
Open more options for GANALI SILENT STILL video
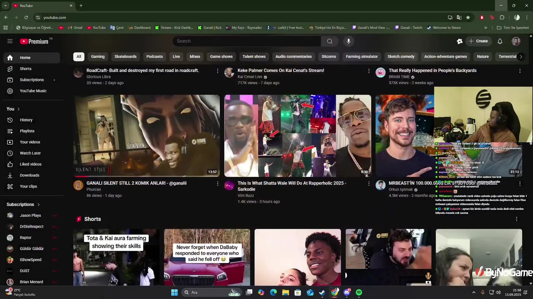tap(217, 183)
